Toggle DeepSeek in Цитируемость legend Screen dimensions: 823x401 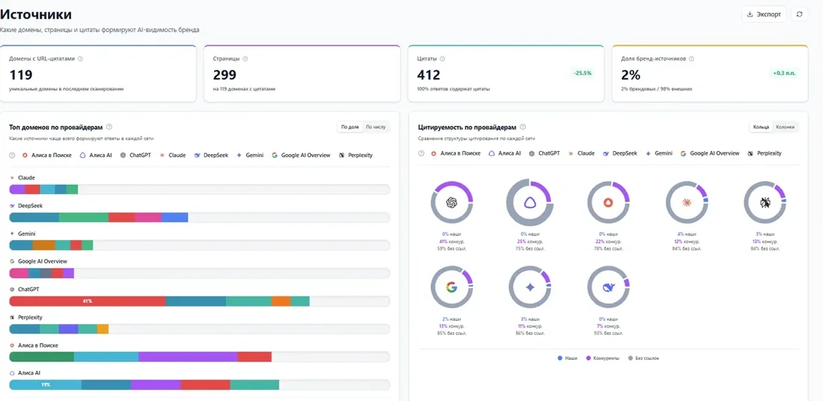pos(620,153)
